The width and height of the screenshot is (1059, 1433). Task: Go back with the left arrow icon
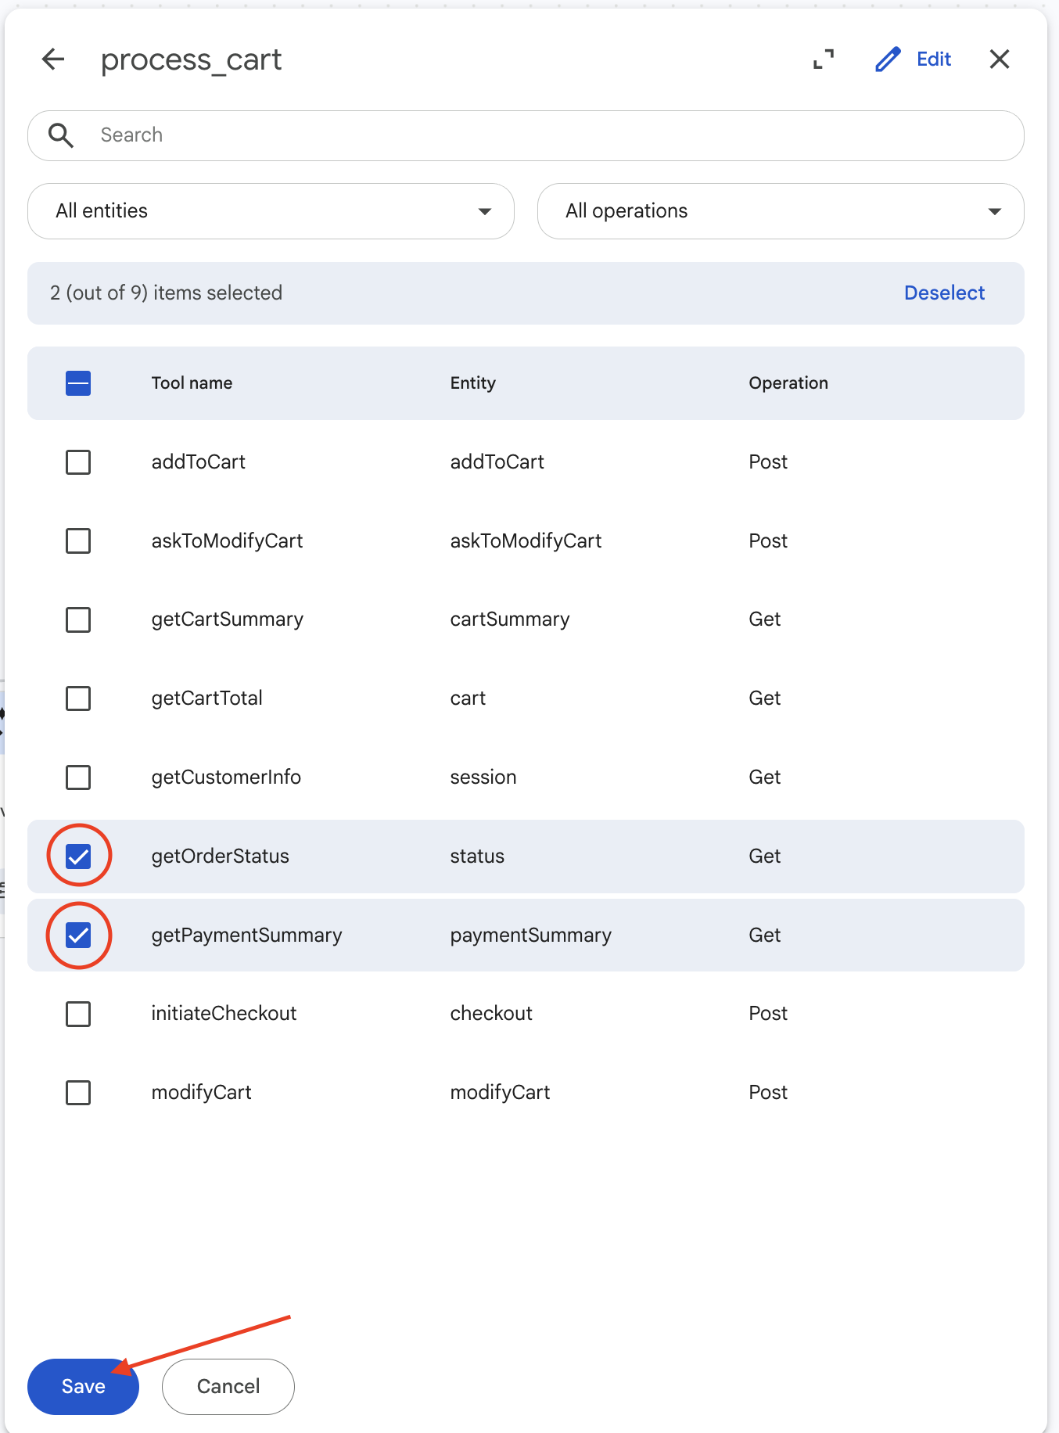[x=53, y=59]
